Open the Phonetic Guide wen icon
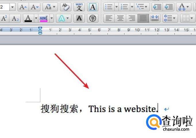 pyautogui.click(x=79, y=7)
